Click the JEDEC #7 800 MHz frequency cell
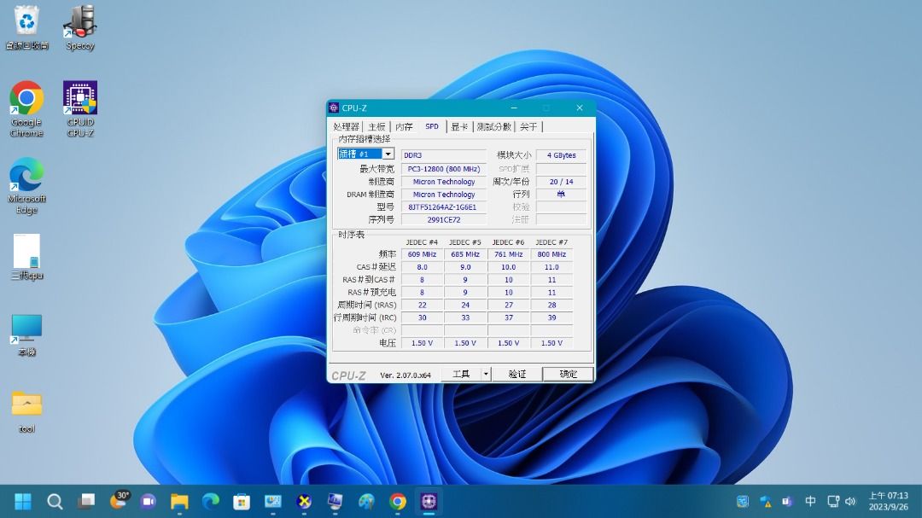 [x=551, y=254]
